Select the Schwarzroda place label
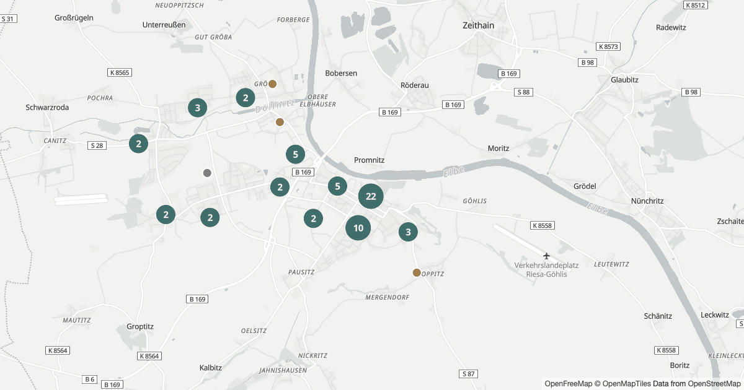This screenshot has height=390, width=744. pyautogui.click(x=47, y=107)
